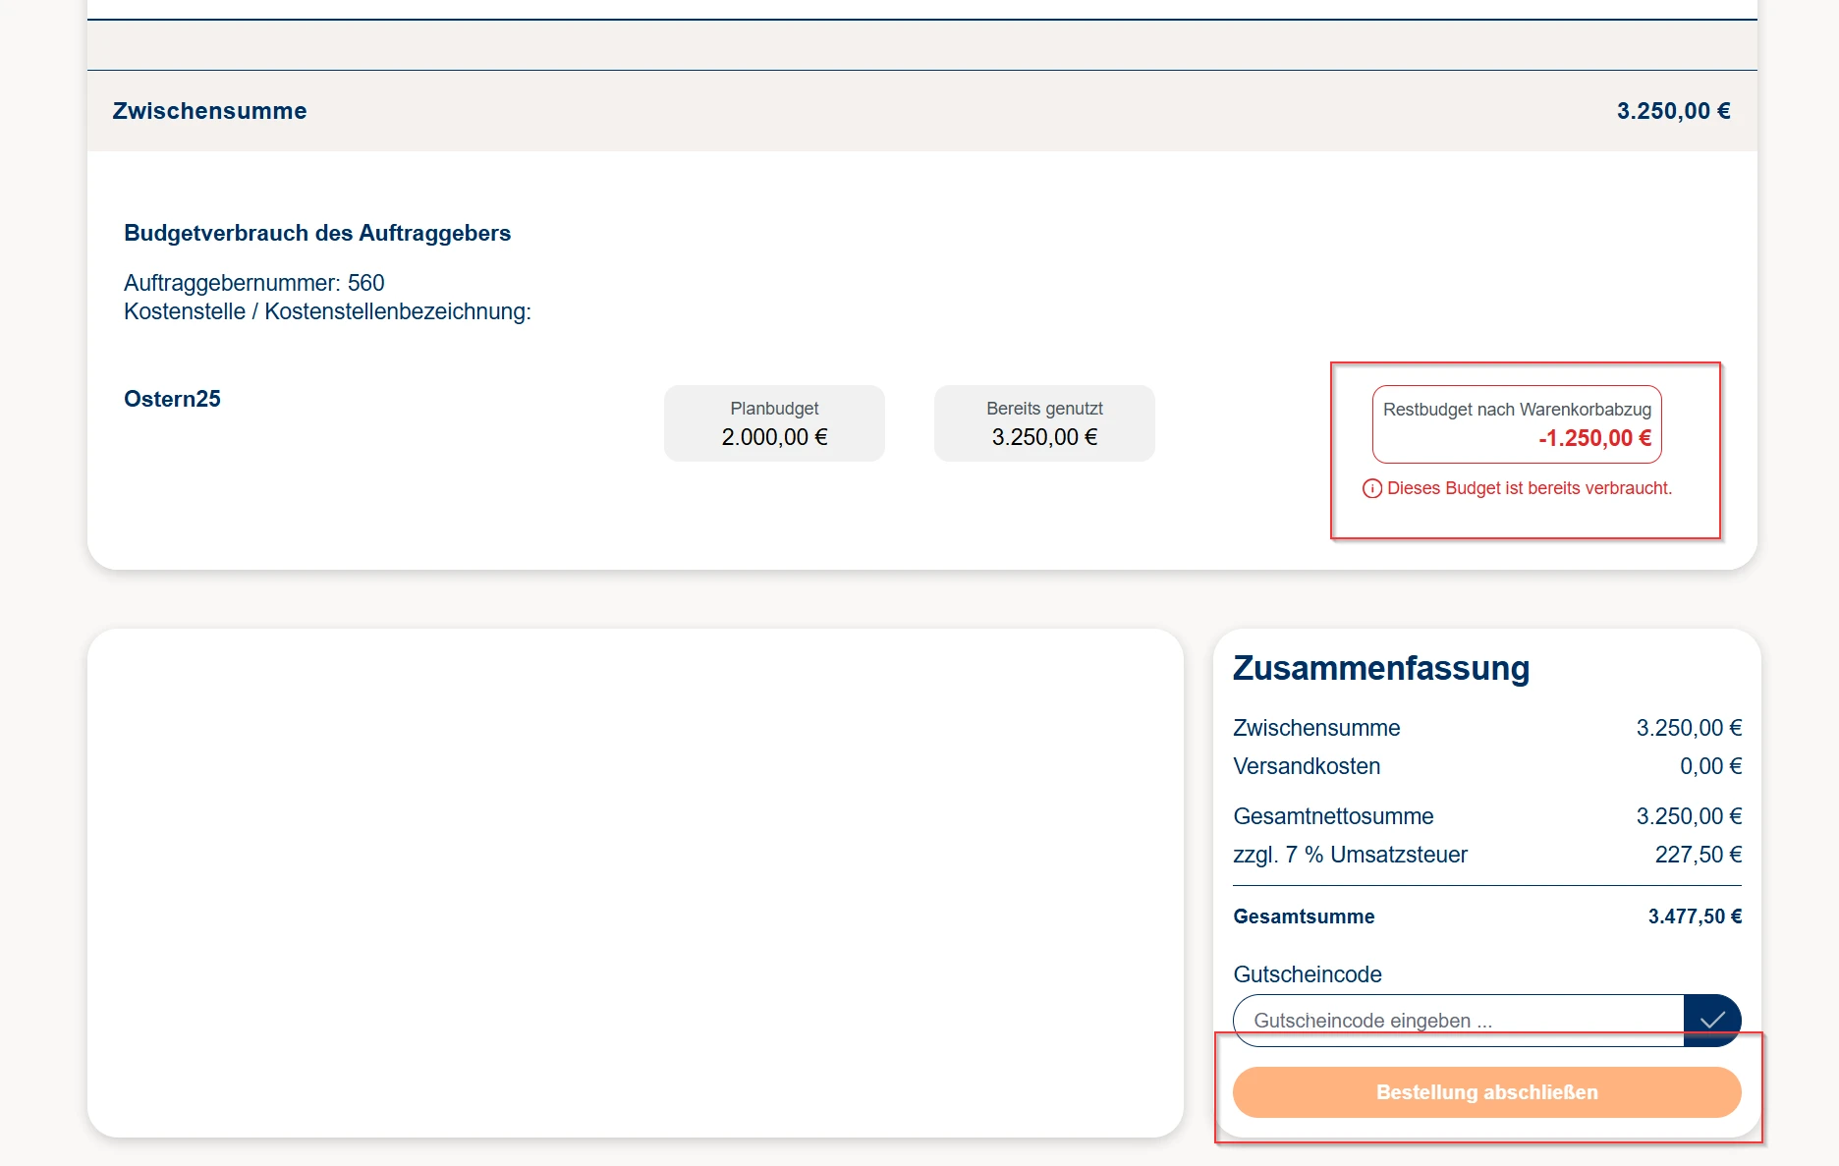Click the Zwischensumme label in gray bar
Image resolution: width=1839 pixels, height=1166 pixels.
tap(209, 111)
